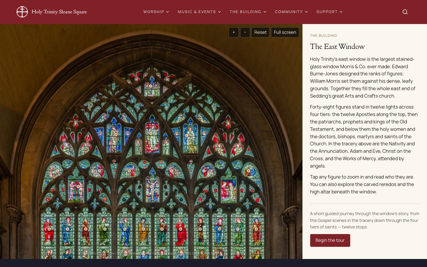Reset the window viewer zoom
The width and height of the screenshot is (427, 267).
coord(260,32)
